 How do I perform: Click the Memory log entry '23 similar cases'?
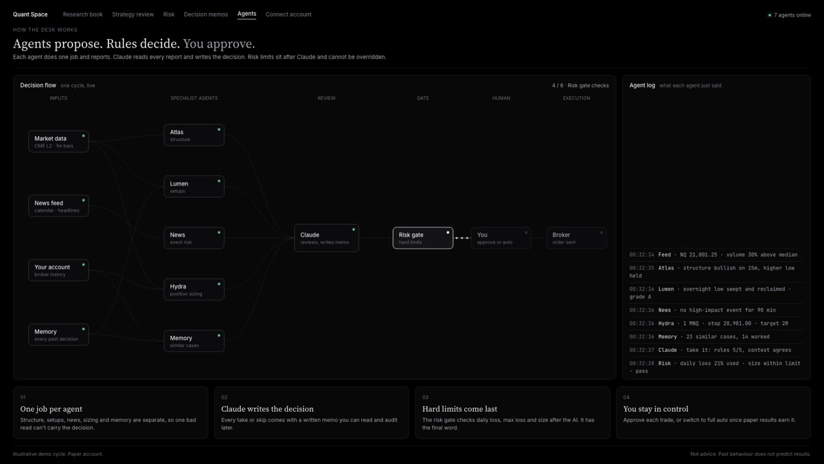[x=716, y=337]
